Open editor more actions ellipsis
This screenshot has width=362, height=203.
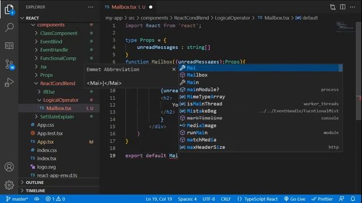[352, 7]
